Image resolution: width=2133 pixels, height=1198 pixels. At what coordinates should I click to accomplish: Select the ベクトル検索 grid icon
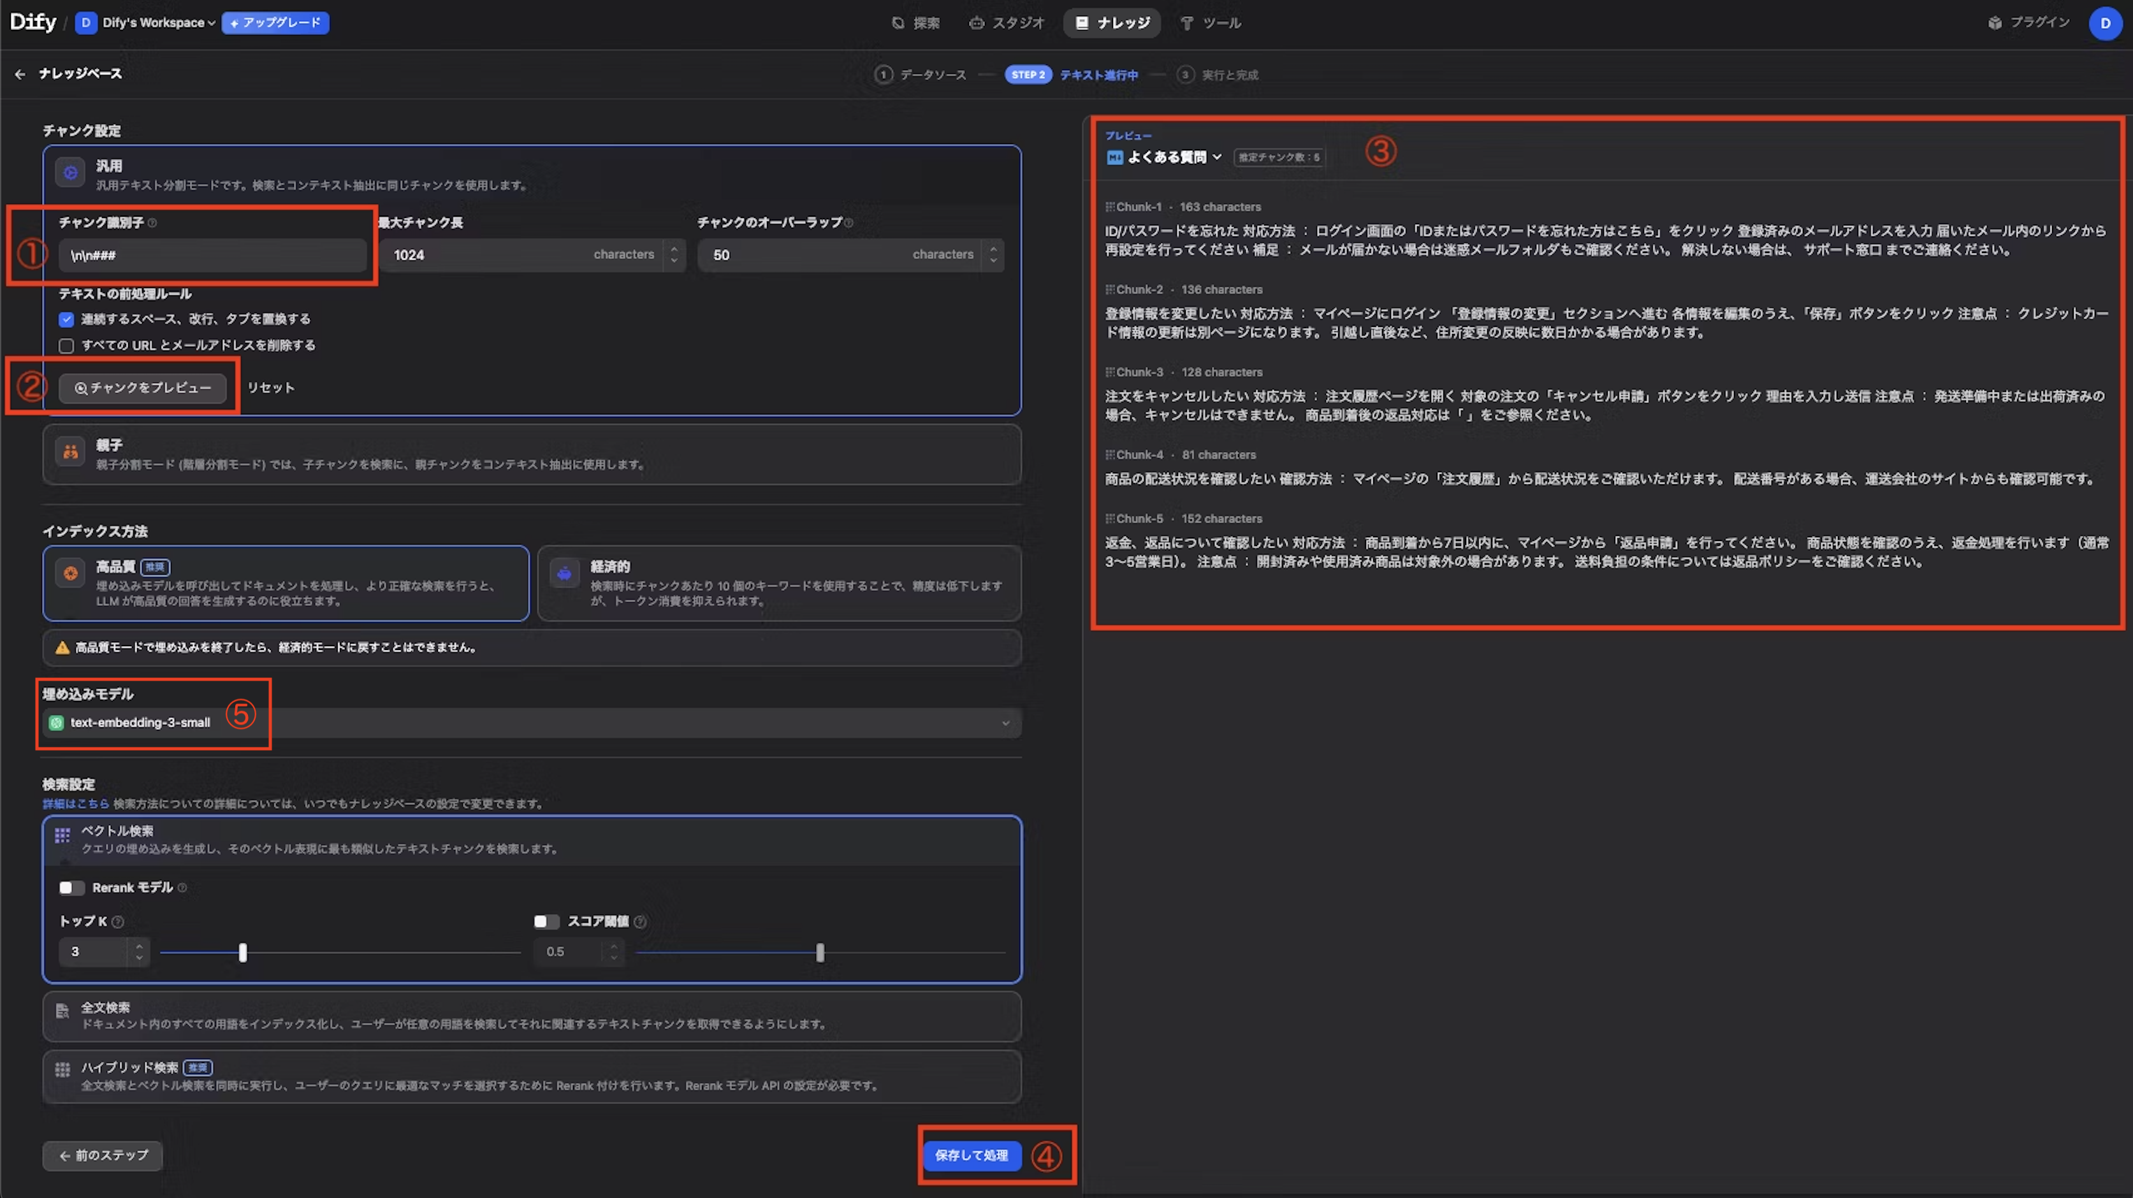pos(61,835)
